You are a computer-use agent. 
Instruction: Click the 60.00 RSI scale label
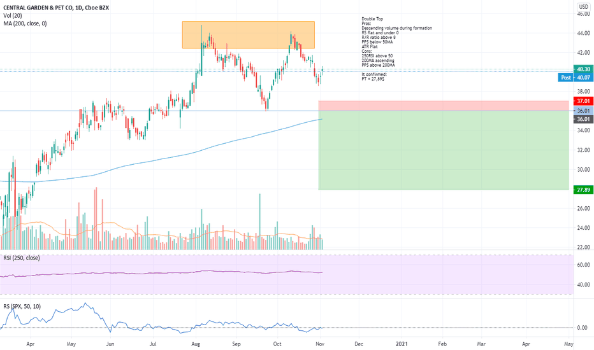pyautogui.click(x=583, y=265)
